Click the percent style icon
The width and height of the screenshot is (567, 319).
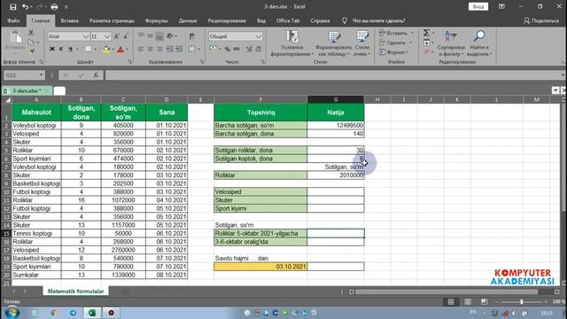point(227,50)
